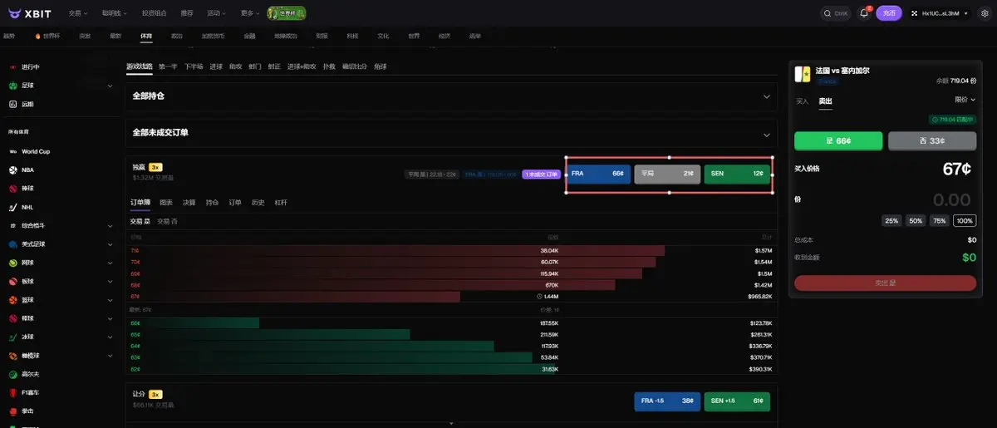Image resolution: width=997 pixels, height=428 pixels.
Task: Open 聪明钱 menu dropdown
Action: click(113, 13)
